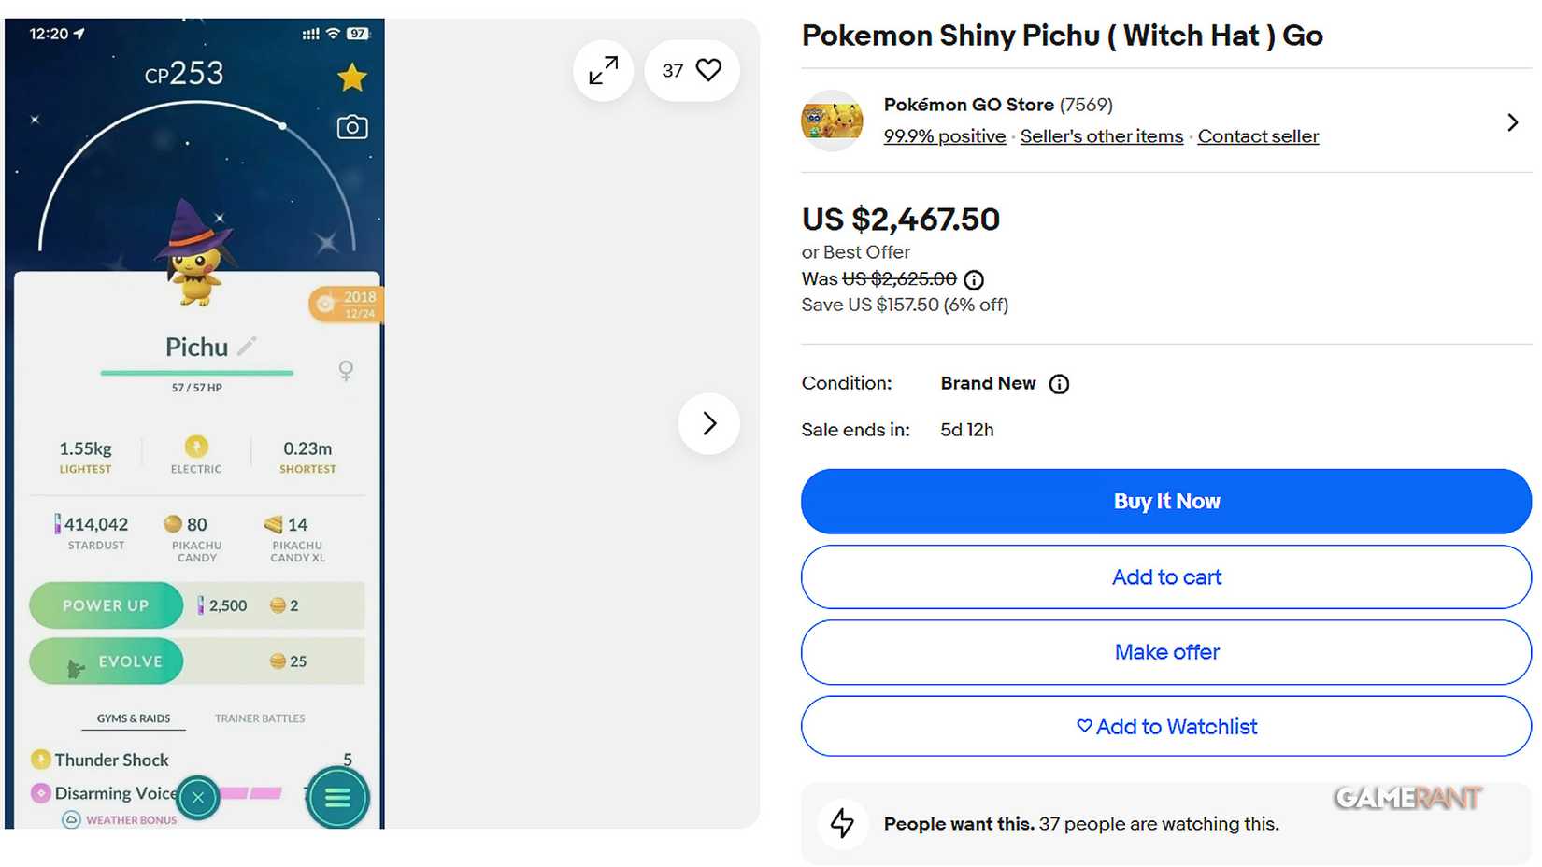Expand the seller details with the right chevron
1542x867 pixels.
click(1513, 121)
